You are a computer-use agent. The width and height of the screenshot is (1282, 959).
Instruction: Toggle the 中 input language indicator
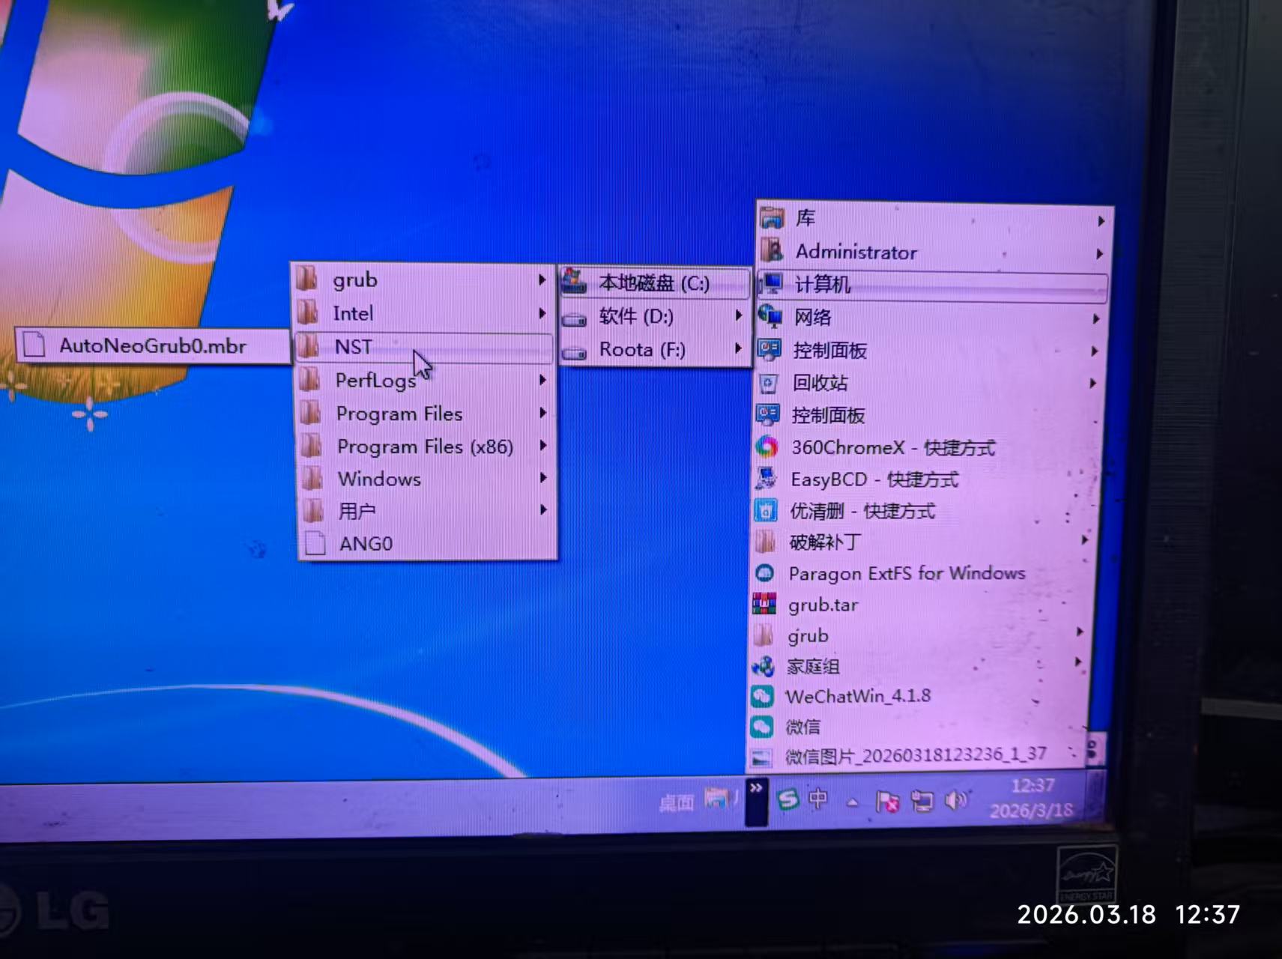click(x=818, y=799)
